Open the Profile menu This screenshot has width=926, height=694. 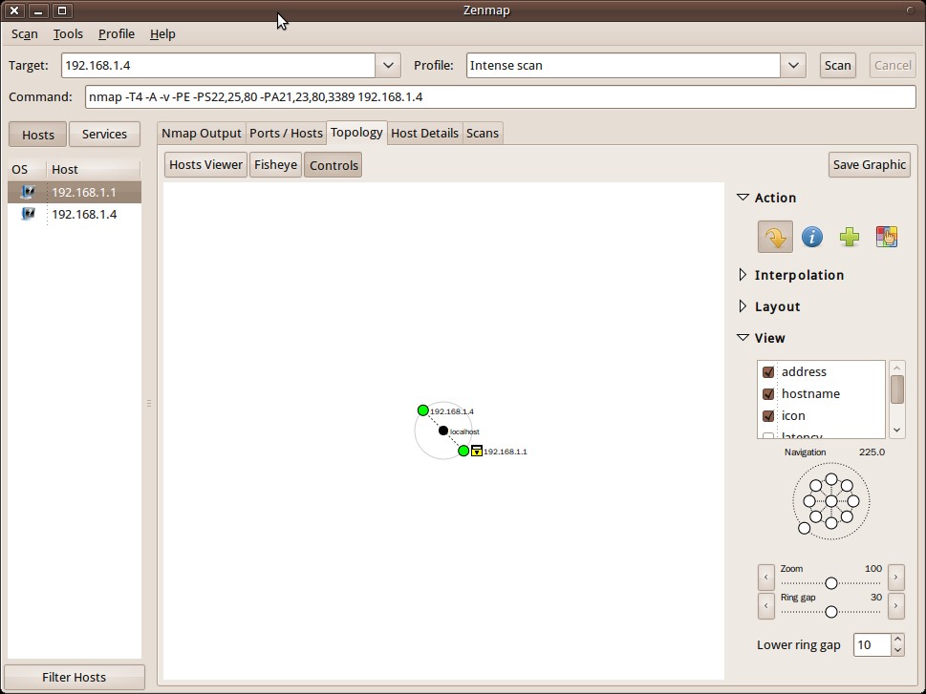coord(117,34)
